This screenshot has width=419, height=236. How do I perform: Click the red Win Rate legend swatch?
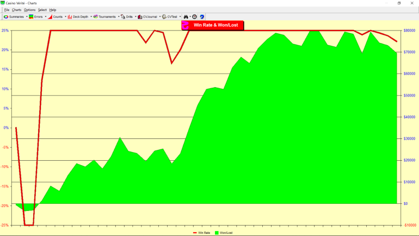point(195,233)
